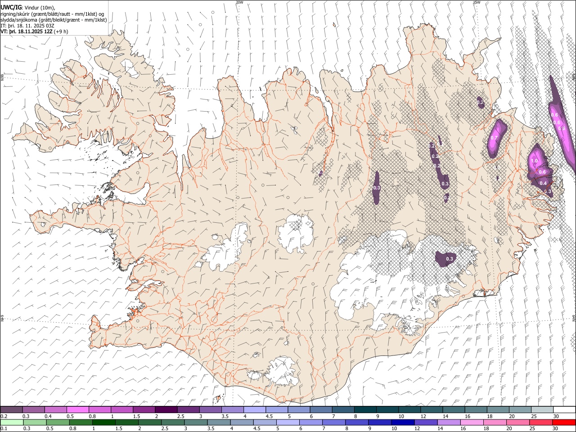Viewport: 576px width, 432px height.
Task: Click the 0.3 value on the southeast glacier
Action: tap(449, 259)
